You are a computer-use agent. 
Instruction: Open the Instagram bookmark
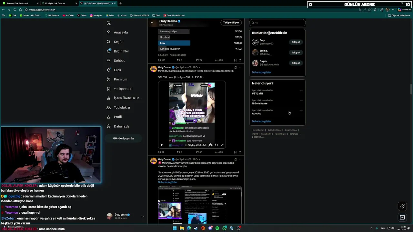point(96,15)
